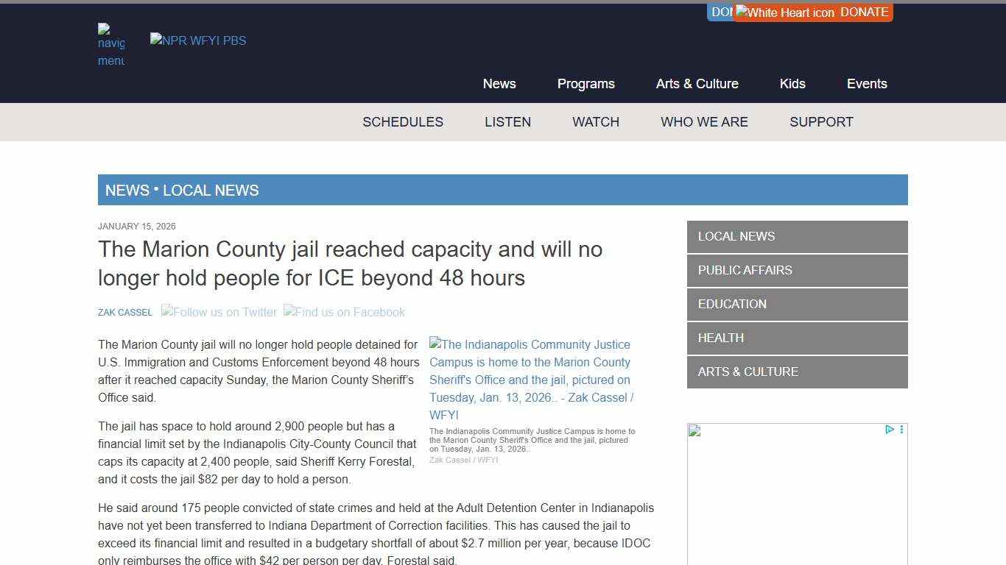The width and height of the screenshot is (1006, 565).
Task: Follow WFYI on Twitter
Action: 219,312
